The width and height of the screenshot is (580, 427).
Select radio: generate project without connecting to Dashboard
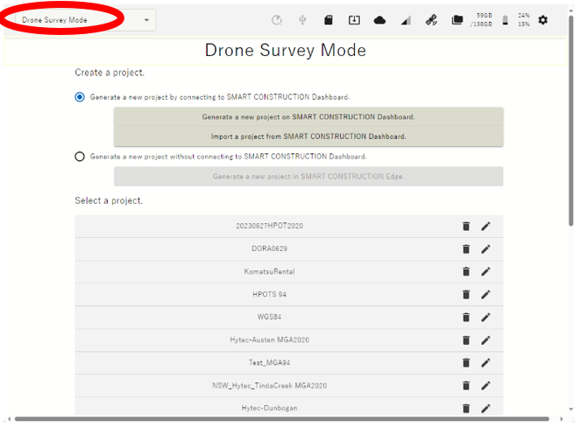(x=80, y=157)
